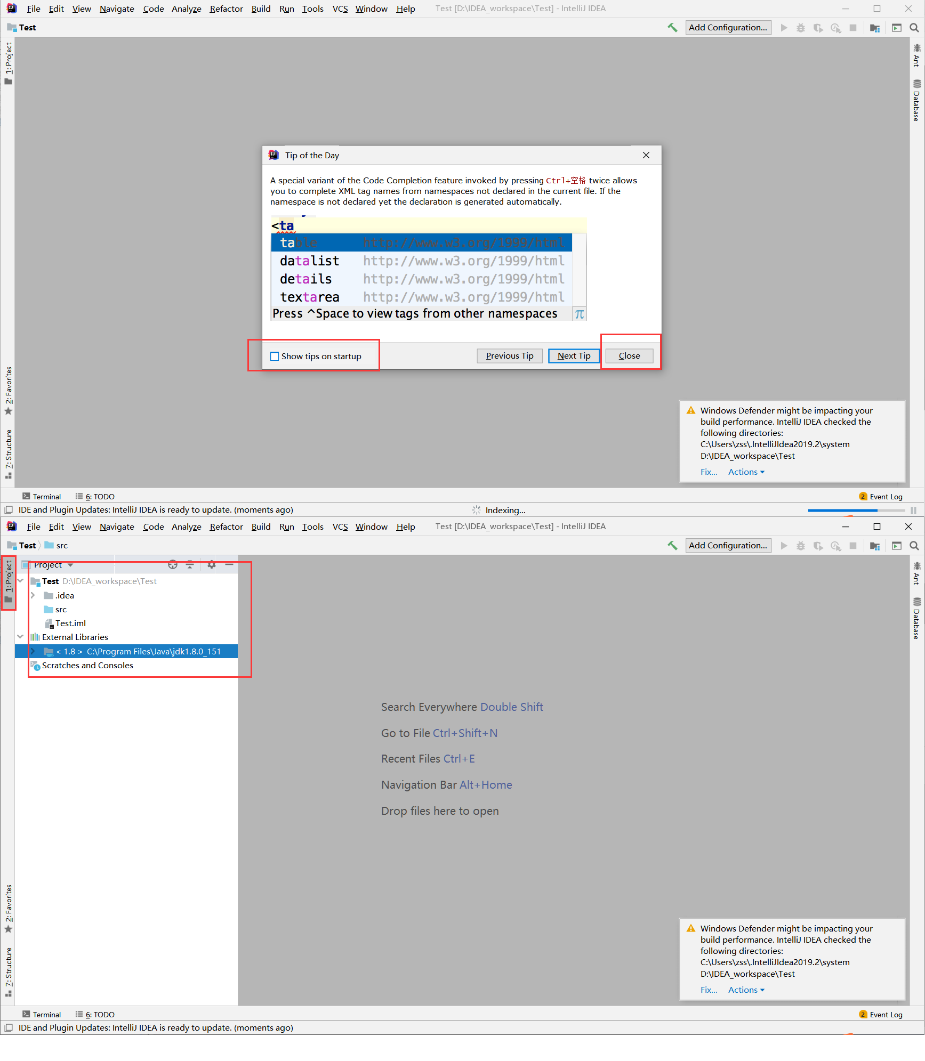Open Navigate menu in bottom window
Image resolution: width=925 pixels, height=1061 pixels.
point(117,527)
